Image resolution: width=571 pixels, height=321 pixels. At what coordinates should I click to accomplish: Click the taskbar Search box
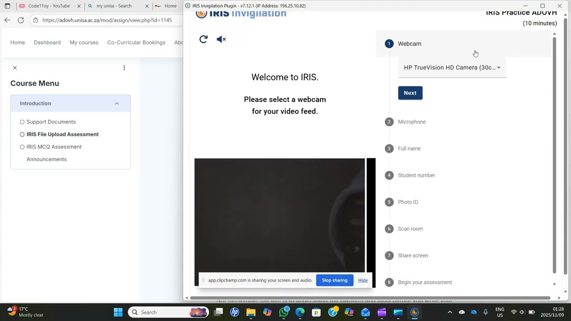pyautogui.click(x=169, y=312)
